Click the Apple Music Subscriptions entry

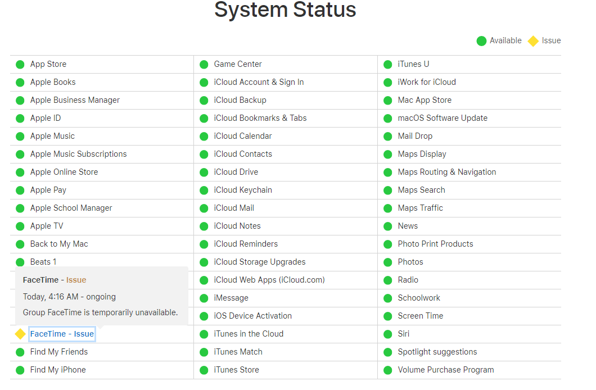point(78,154)
